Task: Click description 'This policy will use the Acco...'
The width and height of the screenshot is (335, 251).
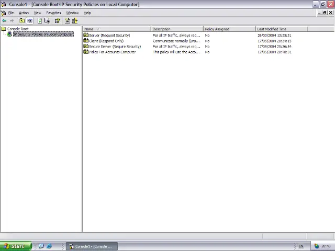Action: pos(176,52)
